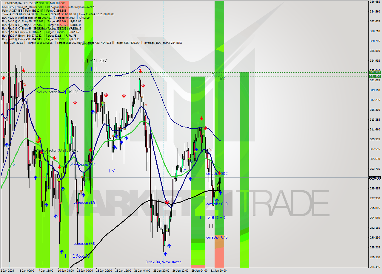Select 'correction 61.8' label above III 296.388
The image size is (382, 274).
point(217,204)
